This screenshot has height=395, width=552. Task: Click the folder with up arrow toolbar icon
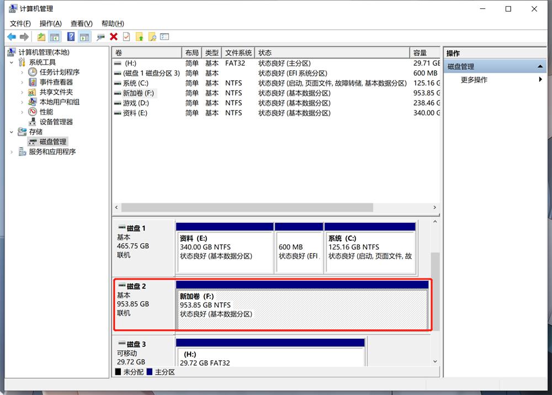(x=140, y=36)
